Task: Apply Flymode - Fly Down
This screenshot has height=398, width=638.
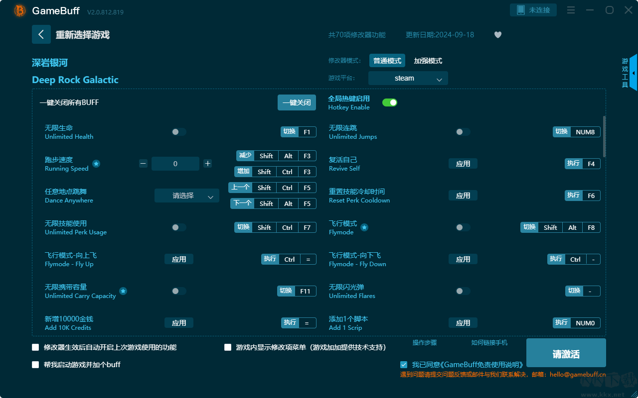Action: 463,259
